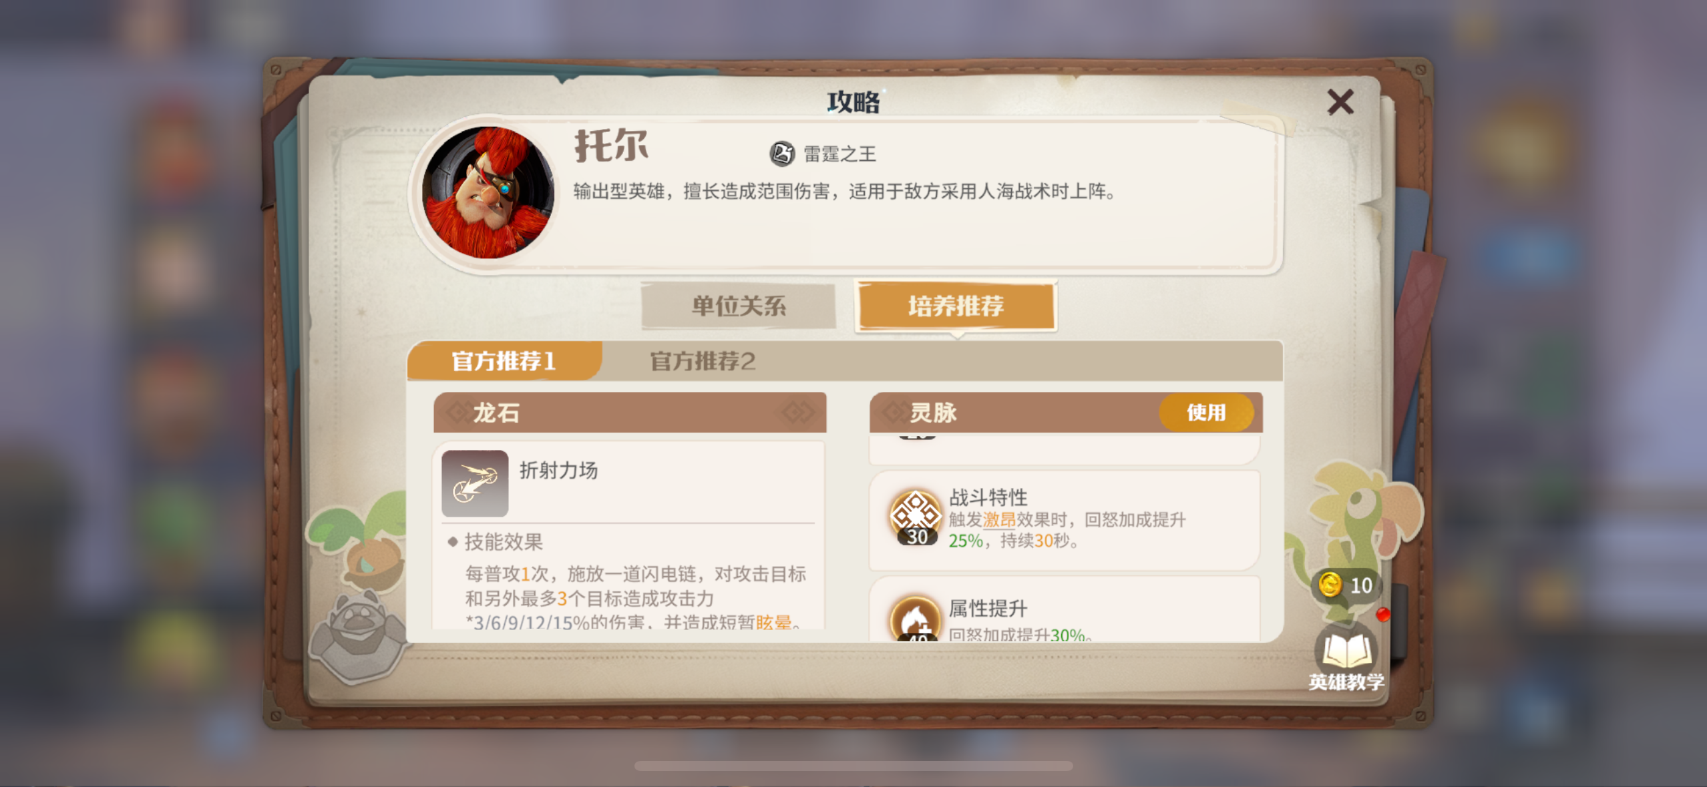Select the 官方推荐1 sub-tab
The width and height of the screenshot is (1707, 787).
[x=504, y=361]
